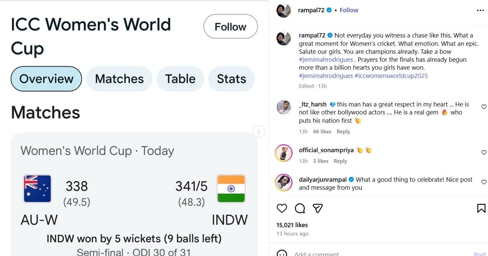Viewport: 488px width, 256px height.
Task: Open rampal72 profile picture in header
Action: pos(284,10)
